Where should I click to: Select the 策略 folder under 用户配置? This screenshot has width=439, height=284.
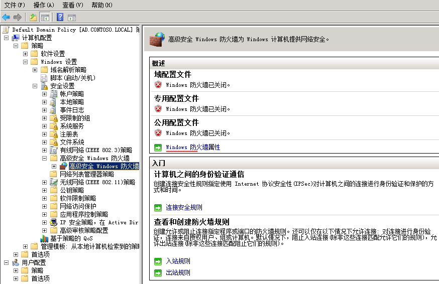pyautogui.click(x=37, y=270)
